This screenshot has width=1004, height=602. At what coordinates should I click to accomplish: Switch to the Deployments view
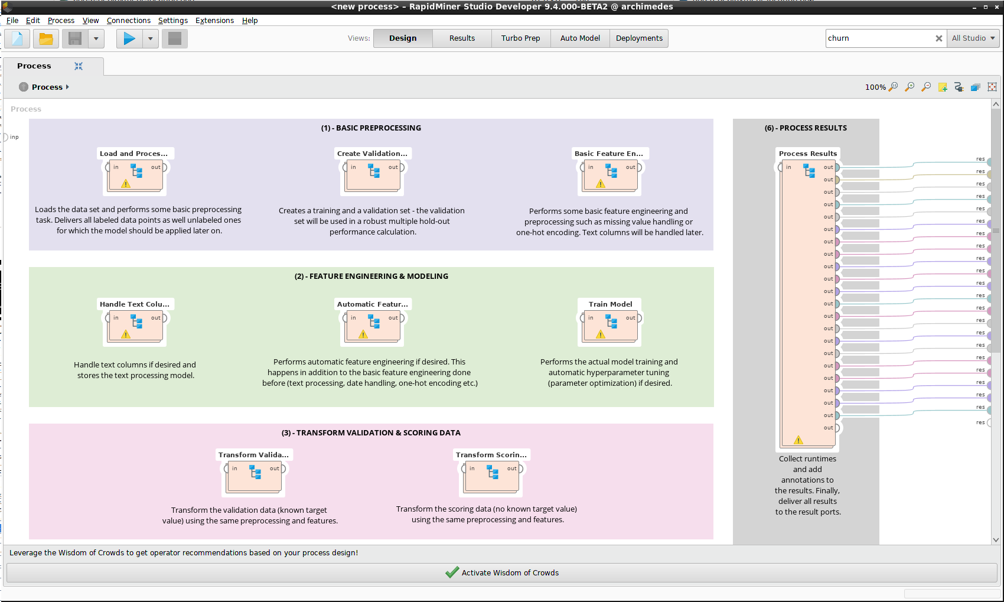(639, 38)
